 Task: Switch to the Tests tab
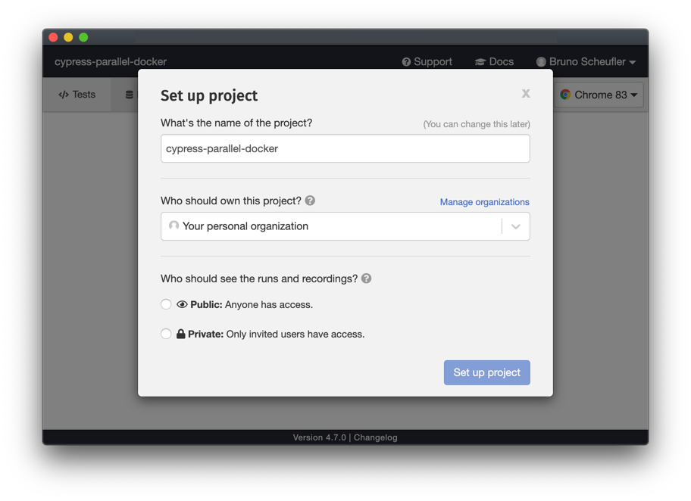[76, 94]
